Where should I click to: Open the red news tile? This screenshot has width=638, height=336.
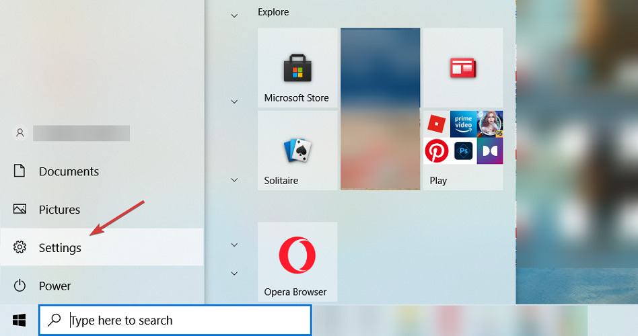click(463, 67)
